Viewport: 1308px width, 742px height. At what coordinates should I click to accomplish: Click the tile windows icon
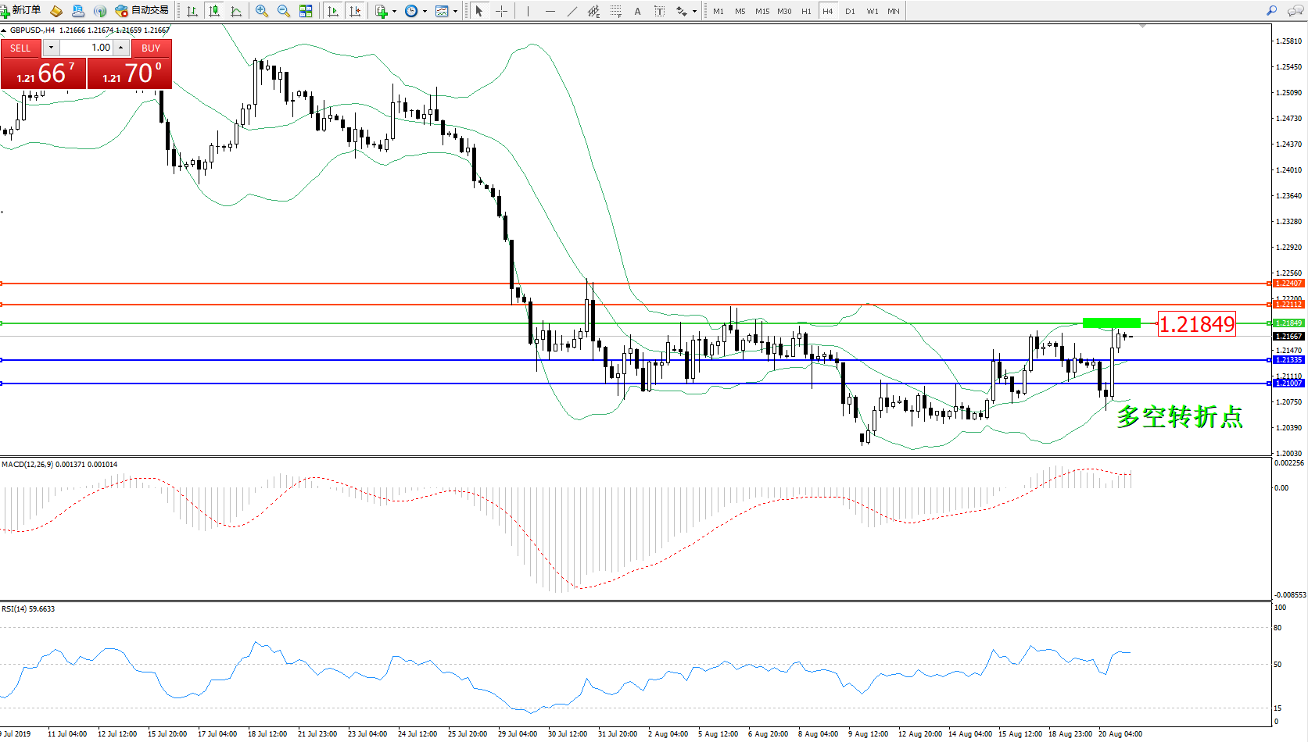coord(306,11)
